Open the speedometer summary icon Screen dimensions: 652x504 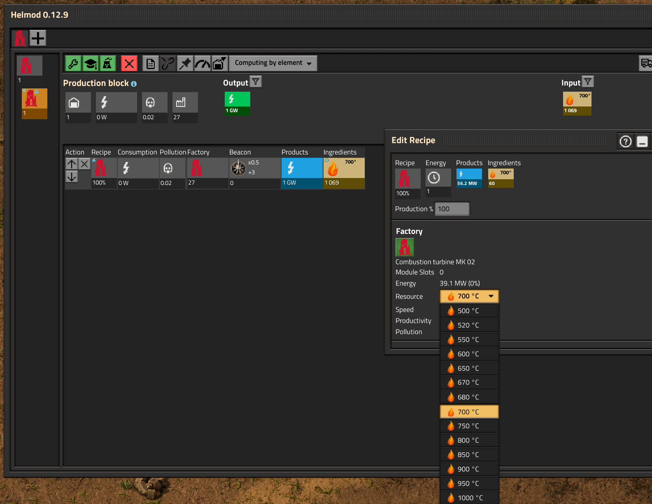pos(203,63)
